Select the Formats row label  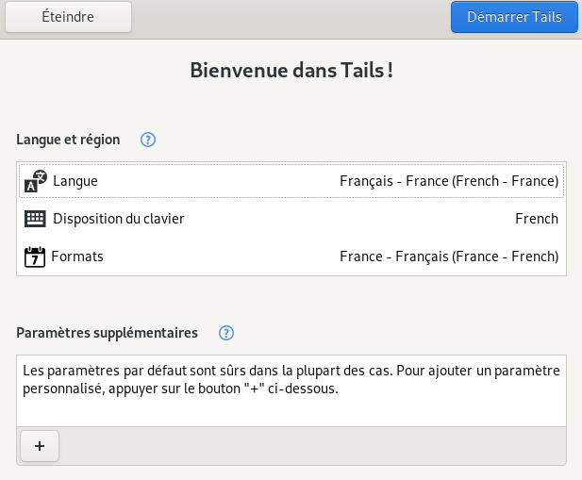(77, 257)
